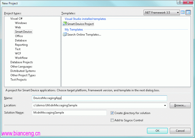This screenshot has width=195, height=138.
Task: Click in the Solution Name field
Action: [x=69, y=113]
